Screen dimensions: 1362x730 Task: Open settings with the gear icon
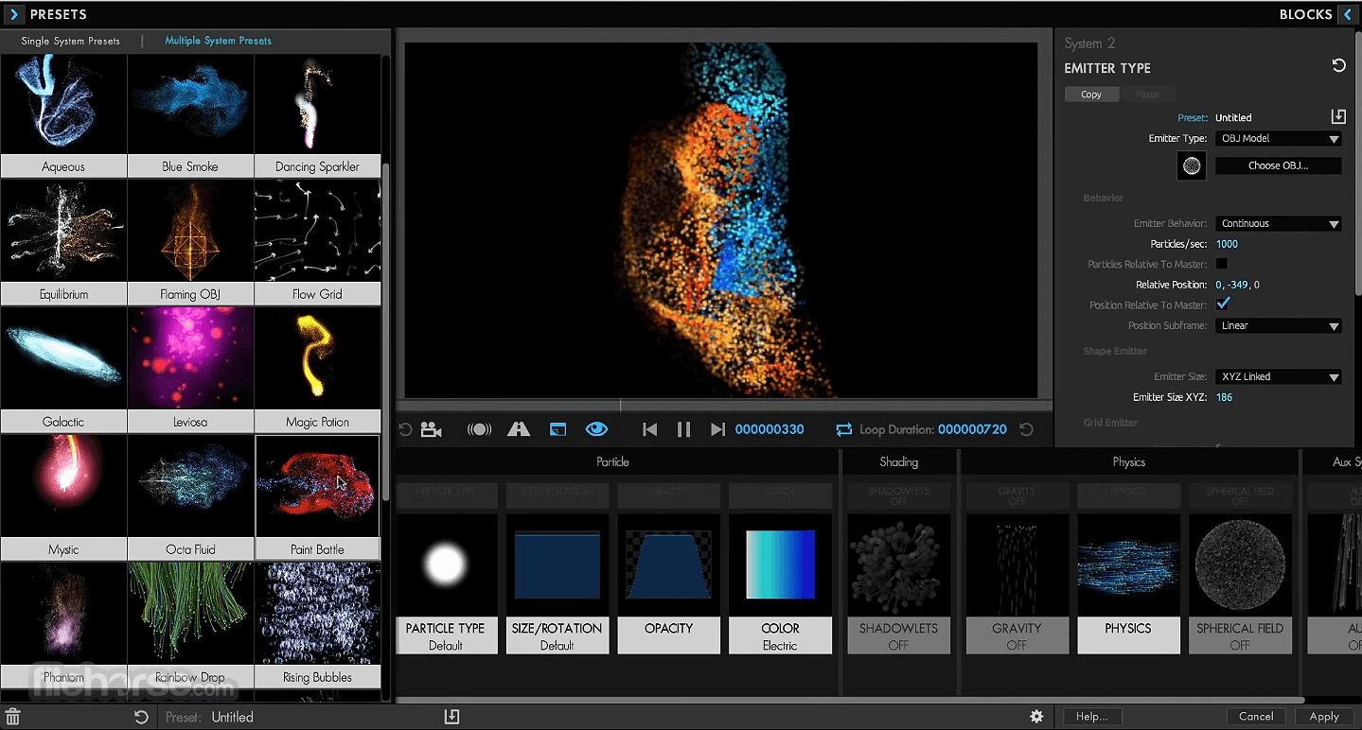tap(1036, 717)
